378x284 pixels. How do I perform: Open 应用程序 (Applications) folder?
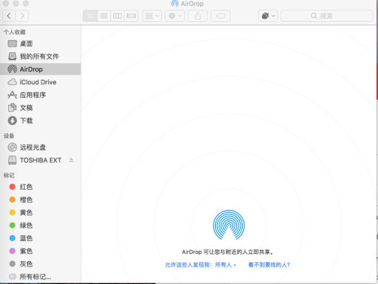(32, 95)
